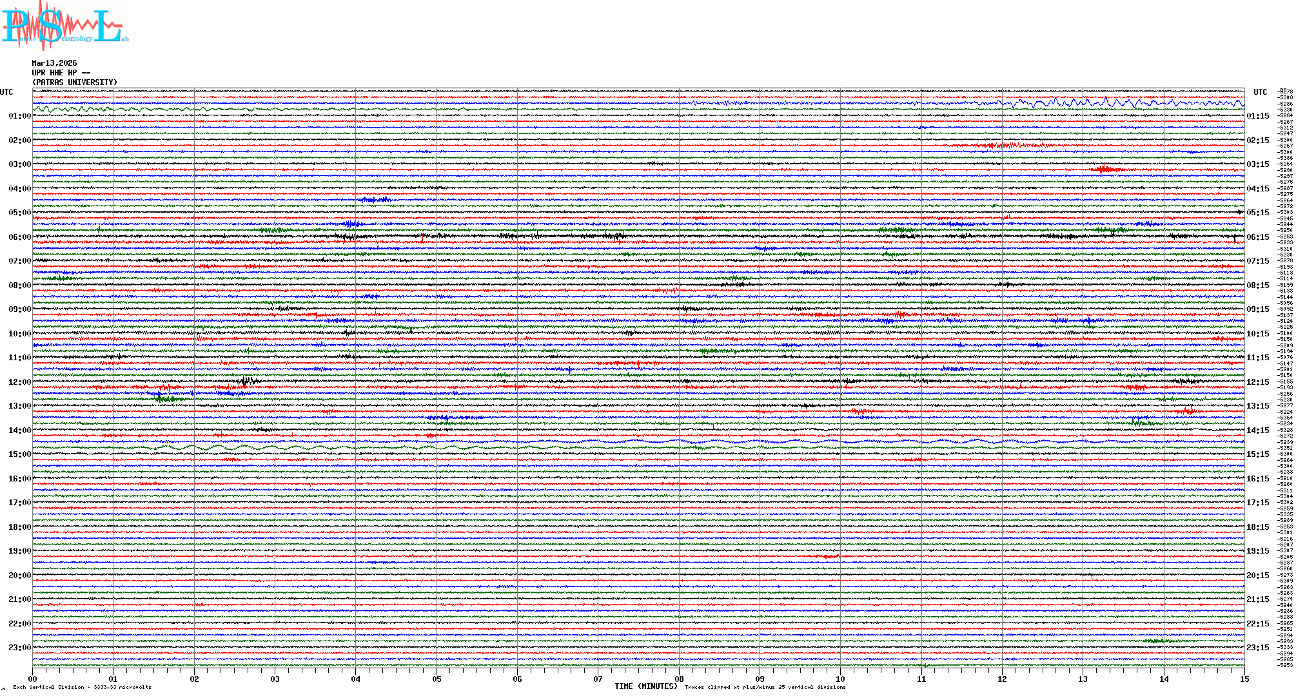Click the PSL Patras Seismology Lab logo
1296x696 pixels.
[64, 26]
